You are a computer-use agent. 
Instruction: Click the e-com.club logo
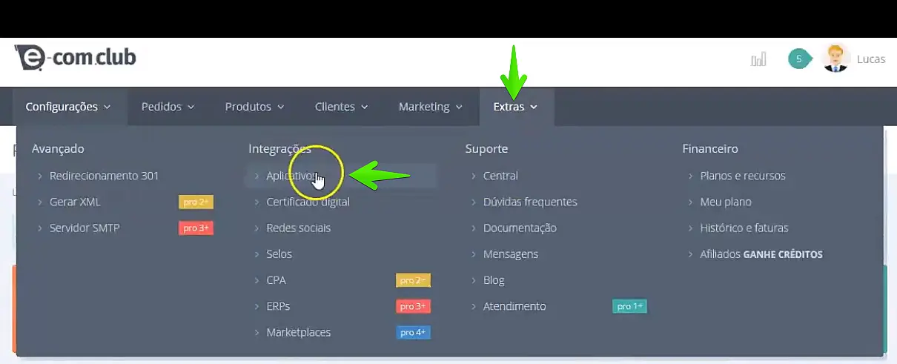pyautogui.click(x=75, y=57)
